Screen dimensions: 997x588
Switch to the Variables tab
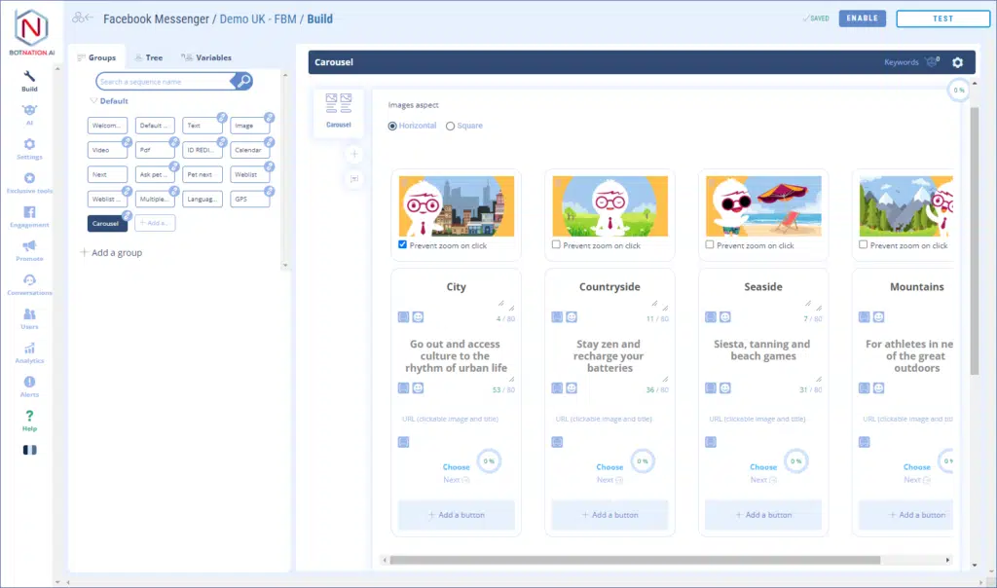[x=207, y=57]
